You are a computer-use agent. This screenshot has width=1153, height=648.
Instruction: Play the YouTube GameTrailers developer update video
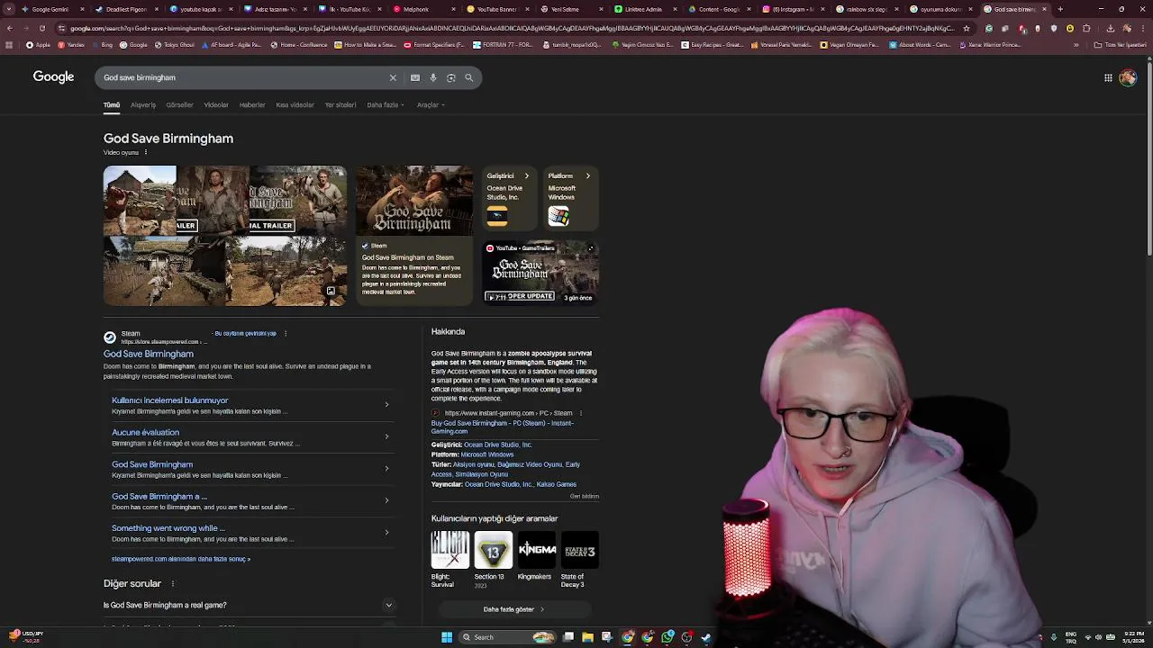[540, 273]
